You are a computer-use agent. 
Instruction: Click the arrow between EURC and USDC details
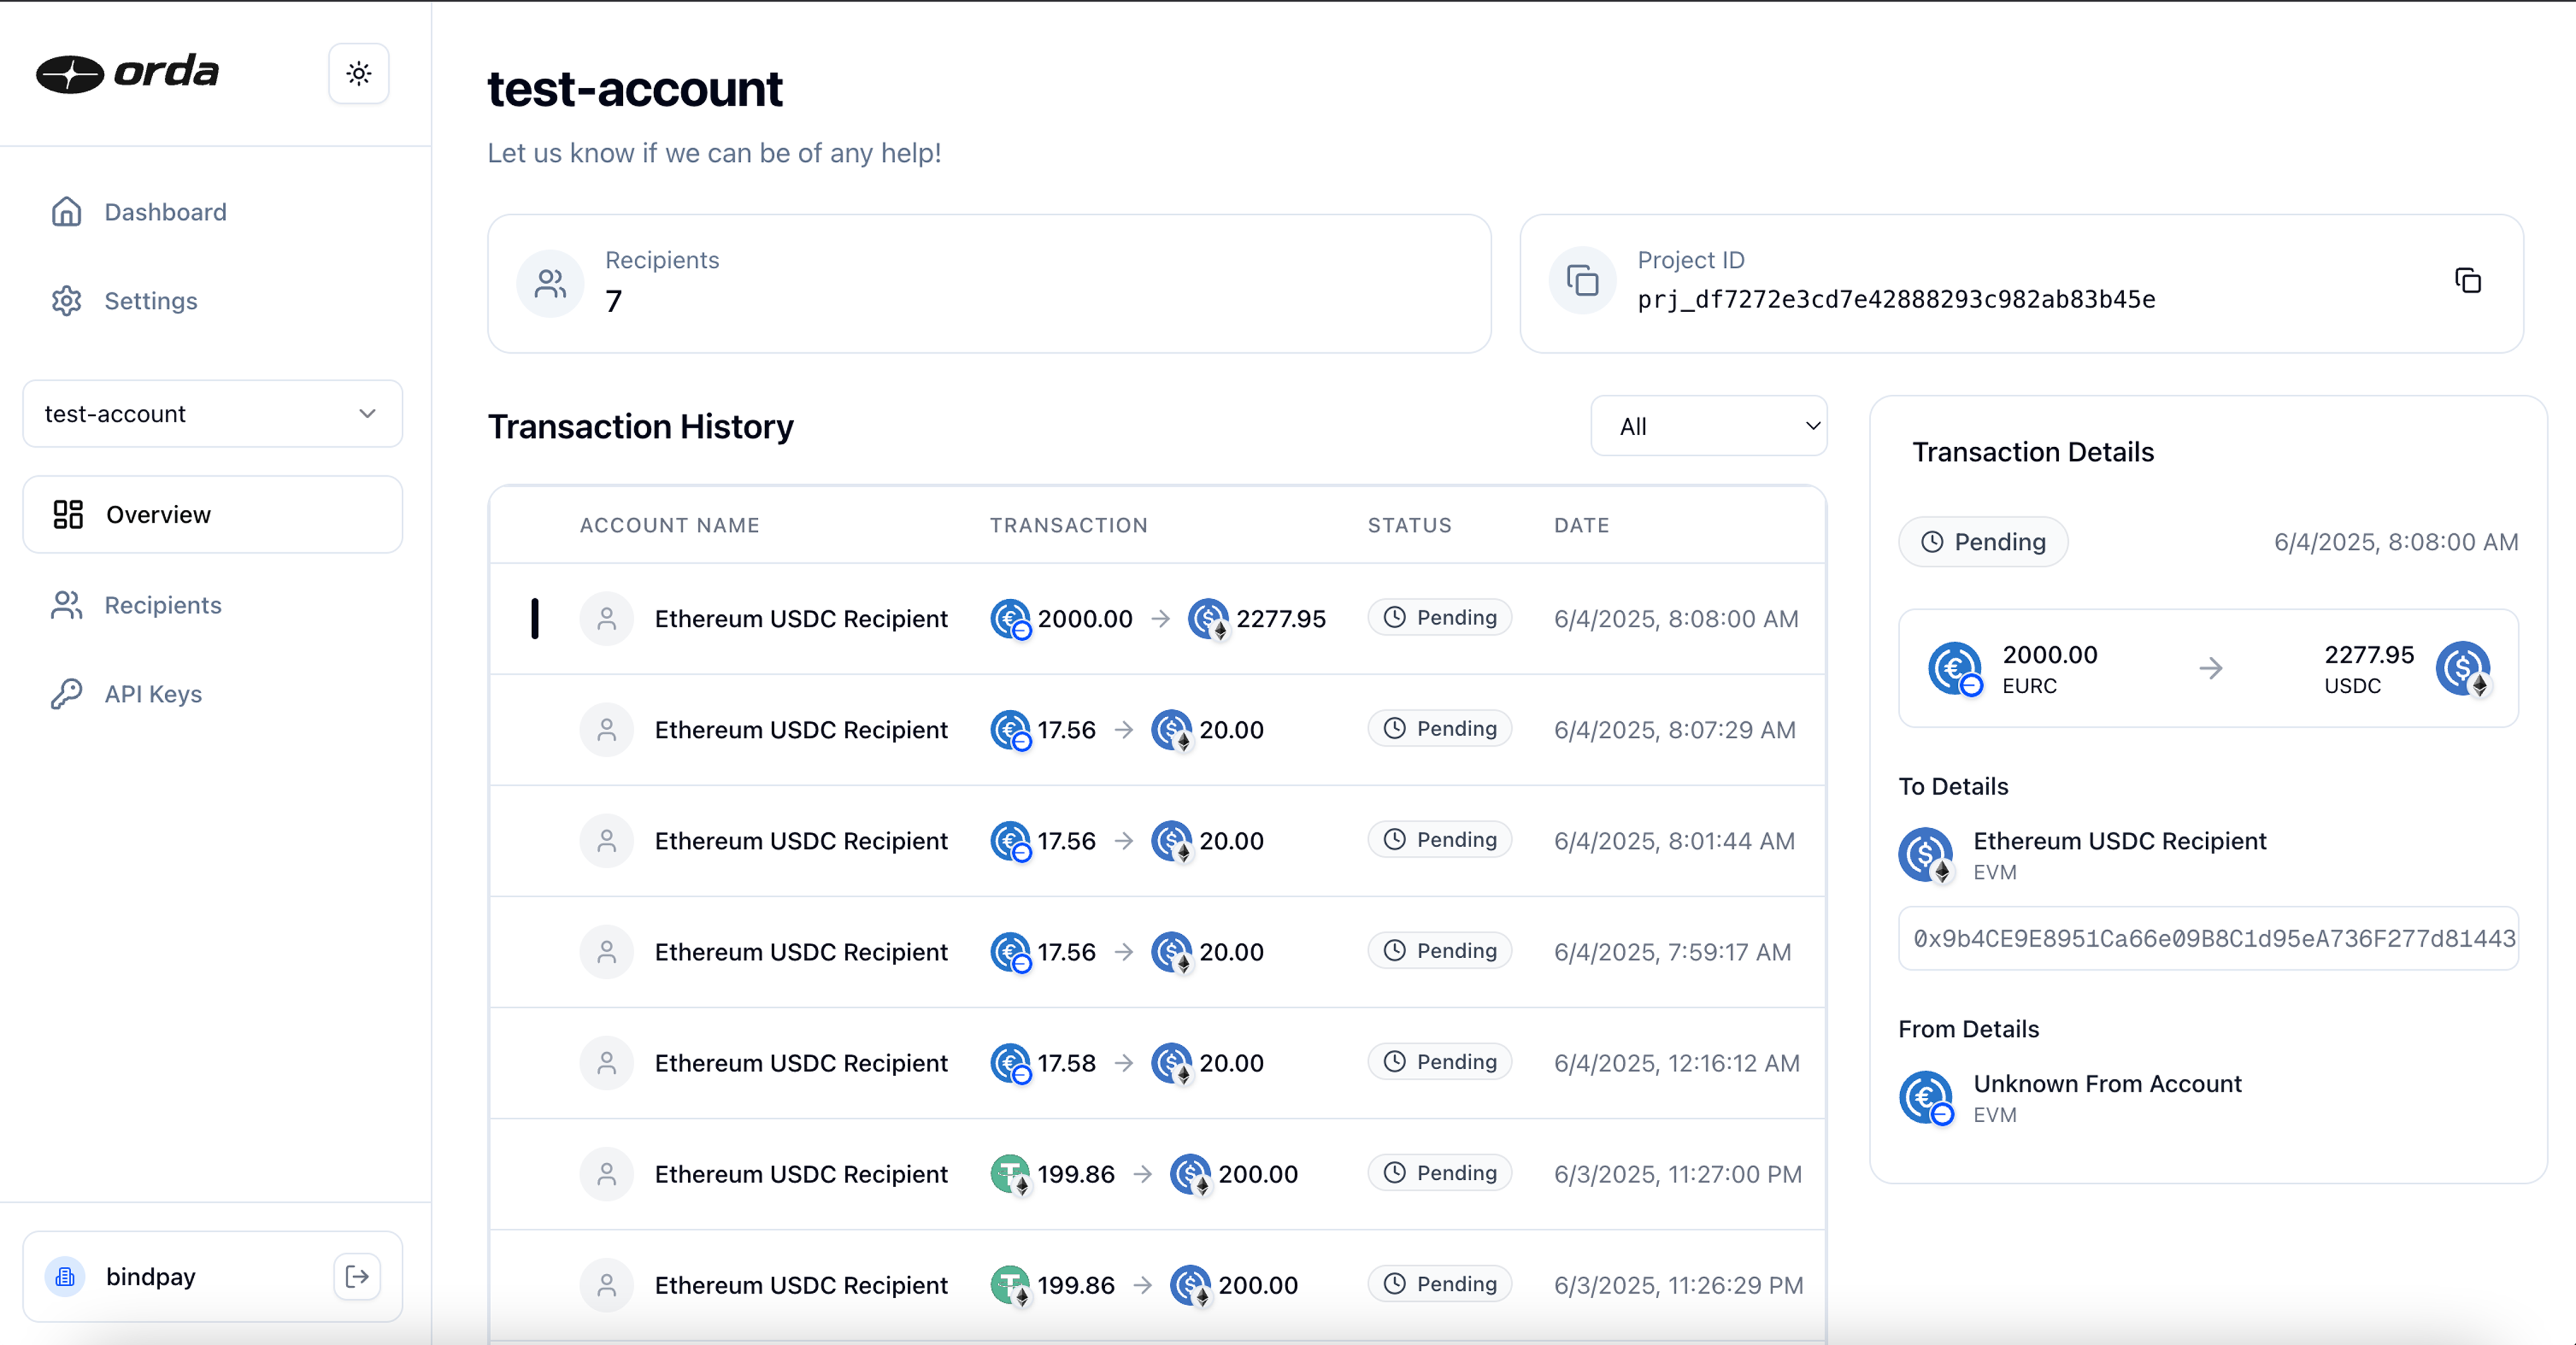pyautogui.click(x=2211, y=668)
